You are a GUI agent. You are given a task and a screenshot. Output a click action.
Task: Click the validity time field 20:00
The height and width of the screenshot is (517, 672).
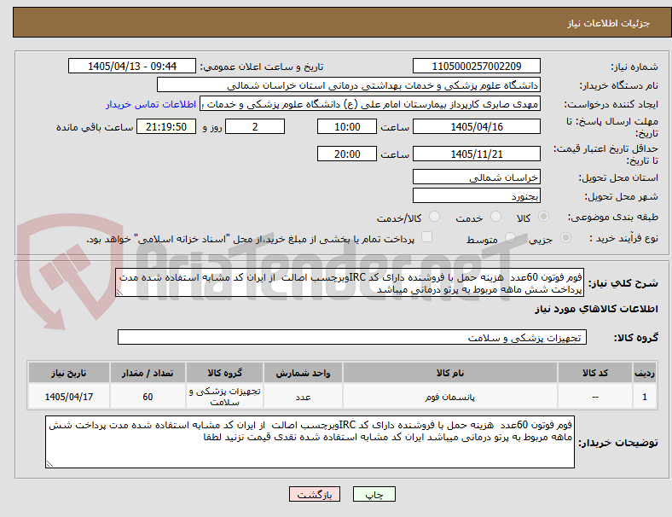(347, 154)
